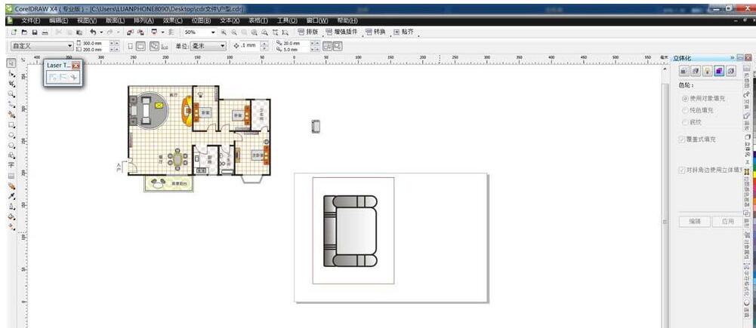Viewport: 756px width, 328px height.
Task: Open the page size 自定义 dropdown
Action: pos(70,46)
